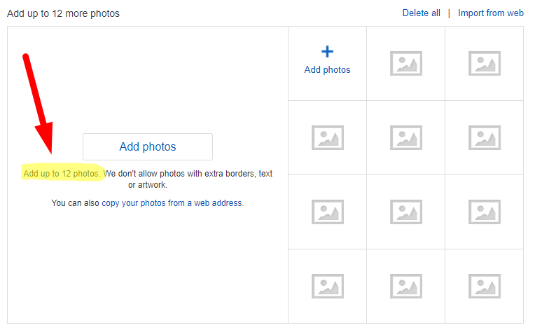535x330 pixels.
Task: Select first-row middle photo placeholder
Action: tap(405, 64)
